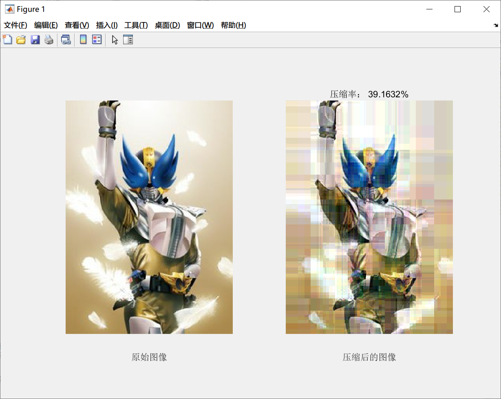
Task: Maximize the Figure 1 window
Action: pos(457,9)
